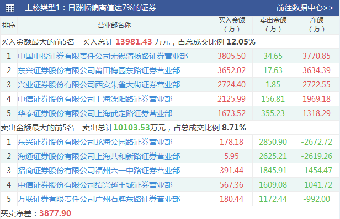Select 海通证券上海共和新路证券营业部 entry
Image resolution: width=340 pixels, height=219 pixels.
pyautogui.click(x=99, y=156)
